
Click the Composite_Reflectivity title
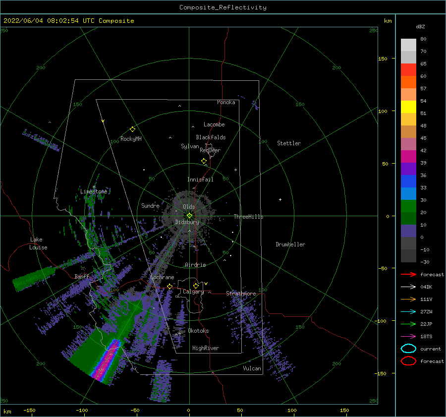223,7
